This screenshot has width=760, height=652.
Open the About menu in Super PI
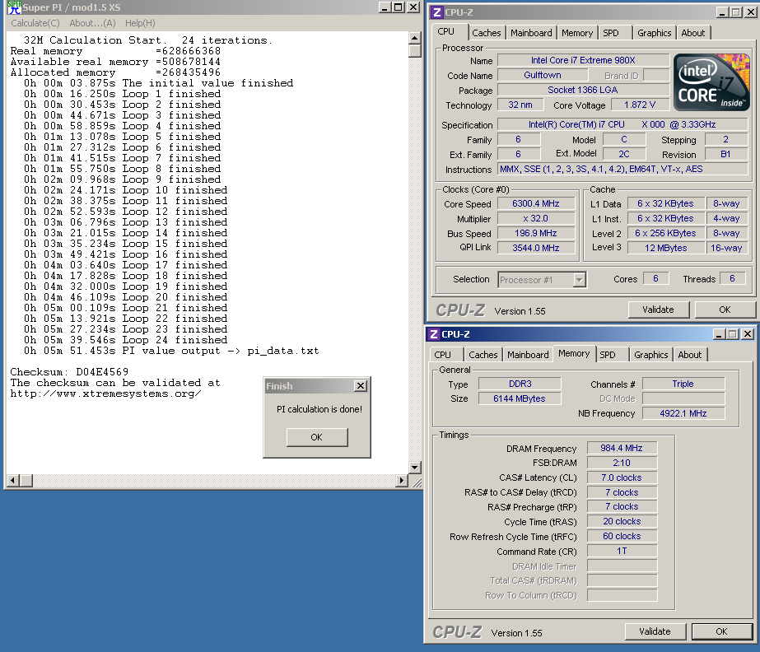pyautogui.click(x=92, y=23)
